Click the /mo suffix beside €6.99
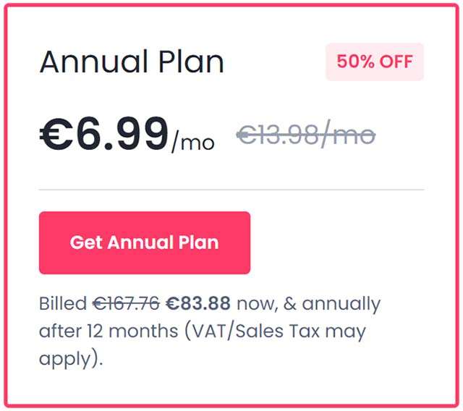Viewport: 463px width, 411px height. (193, 143)
